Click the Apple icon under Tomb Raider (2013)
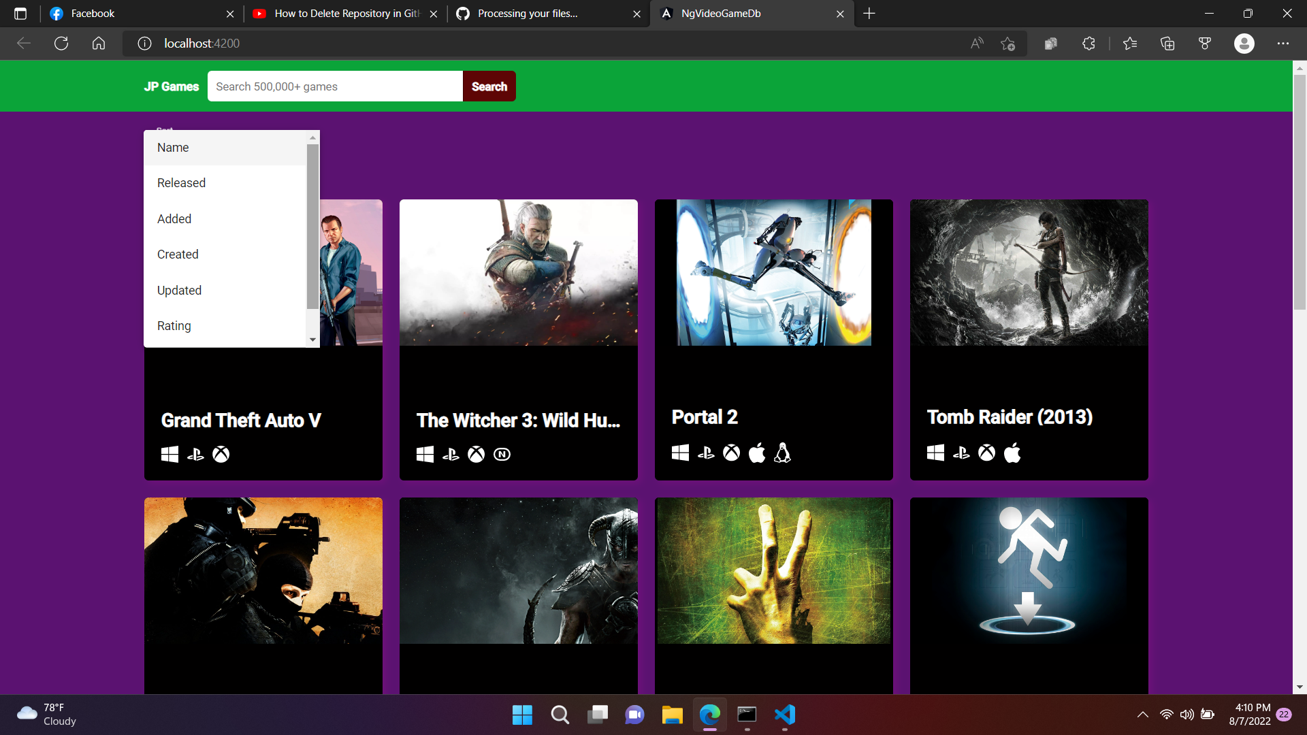Viewport: 1307px width, 735px height. point(1012,453)
